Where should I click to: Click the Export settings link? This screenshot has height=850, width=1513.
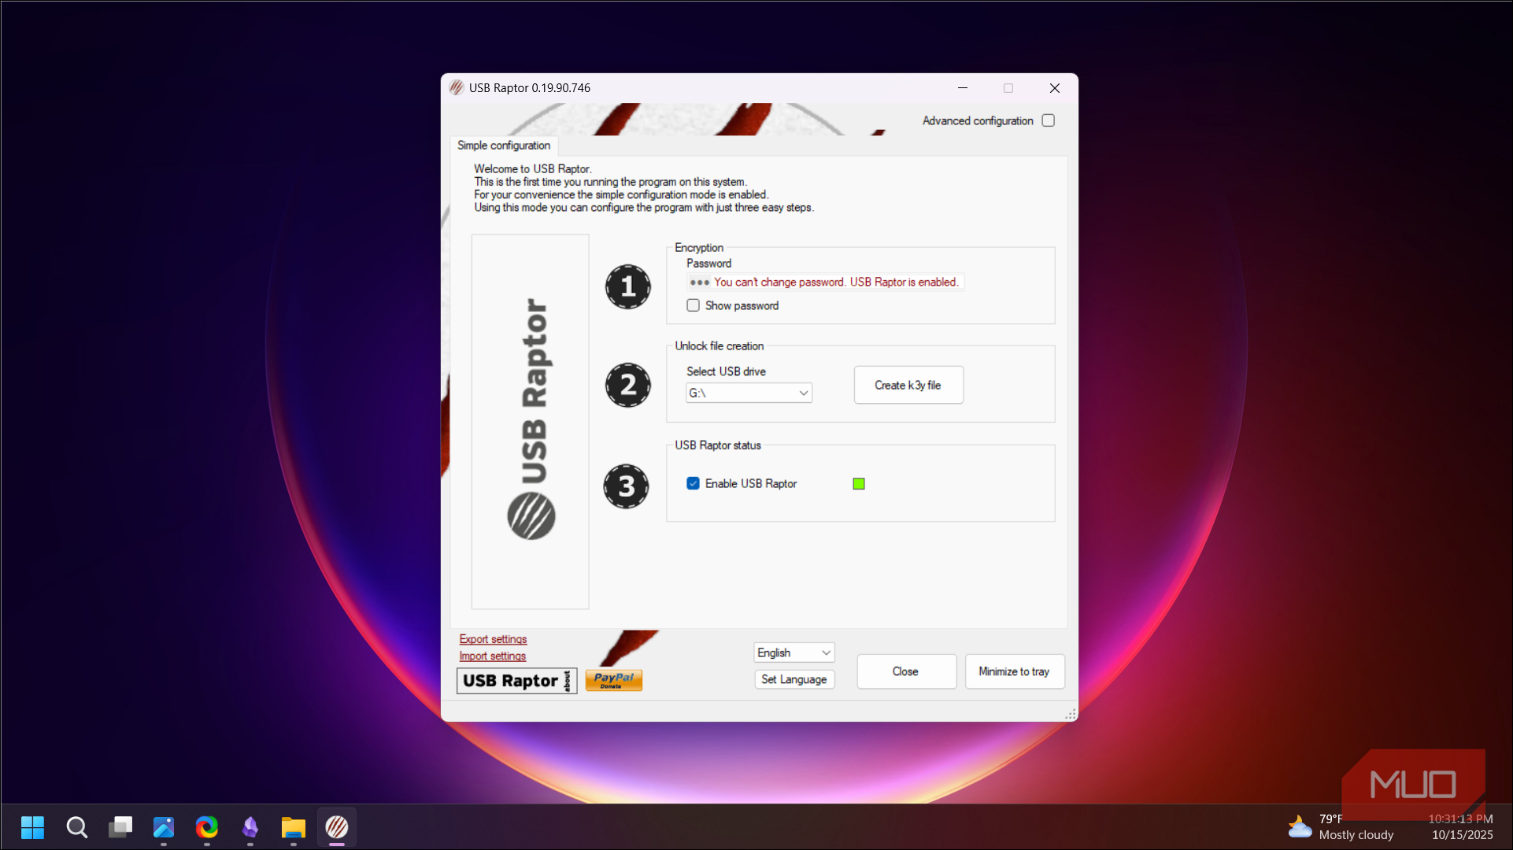coord(493,639)
